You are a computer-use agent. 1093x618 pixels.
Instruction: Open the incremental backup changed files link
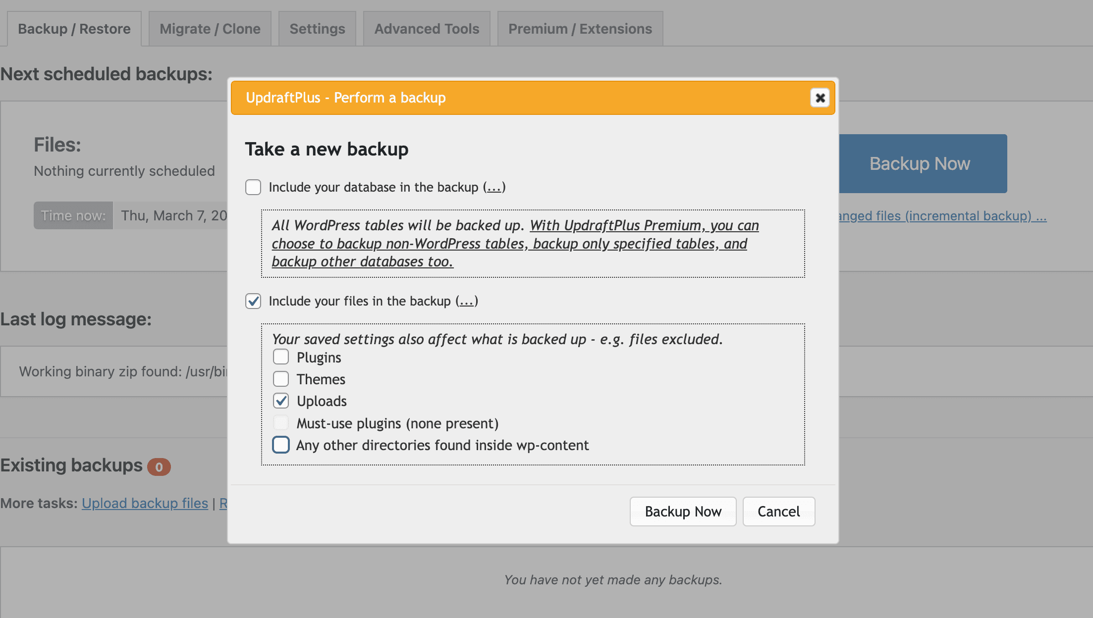point(942,216)
